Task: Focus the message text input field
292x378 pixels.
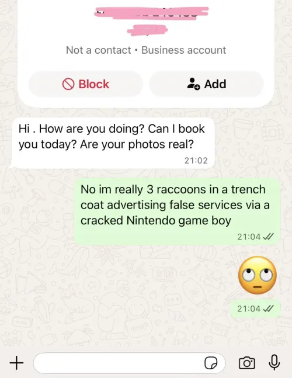Action: [129, 363]
